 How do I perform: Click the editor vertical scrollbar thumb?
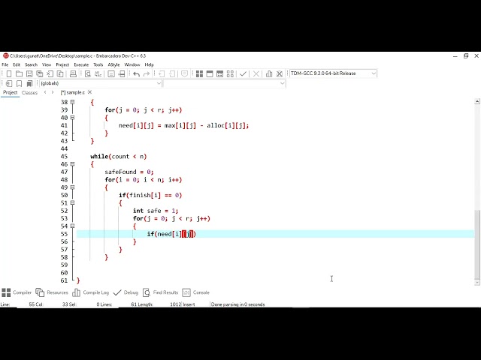tap(477, 244)
